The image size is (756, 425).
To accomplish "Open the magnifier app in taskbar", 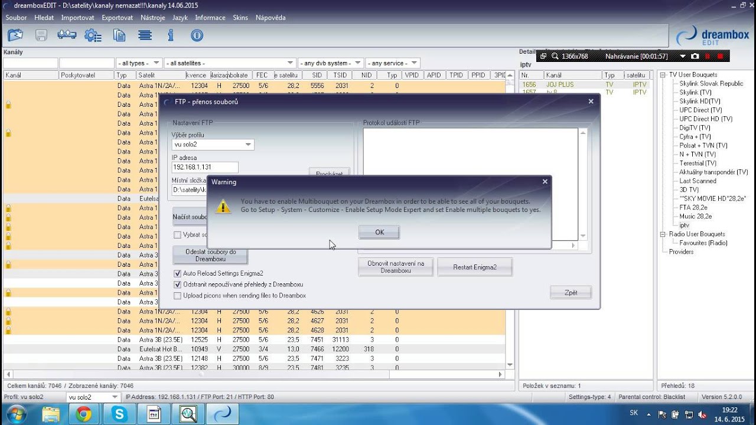I will [188, 414].
